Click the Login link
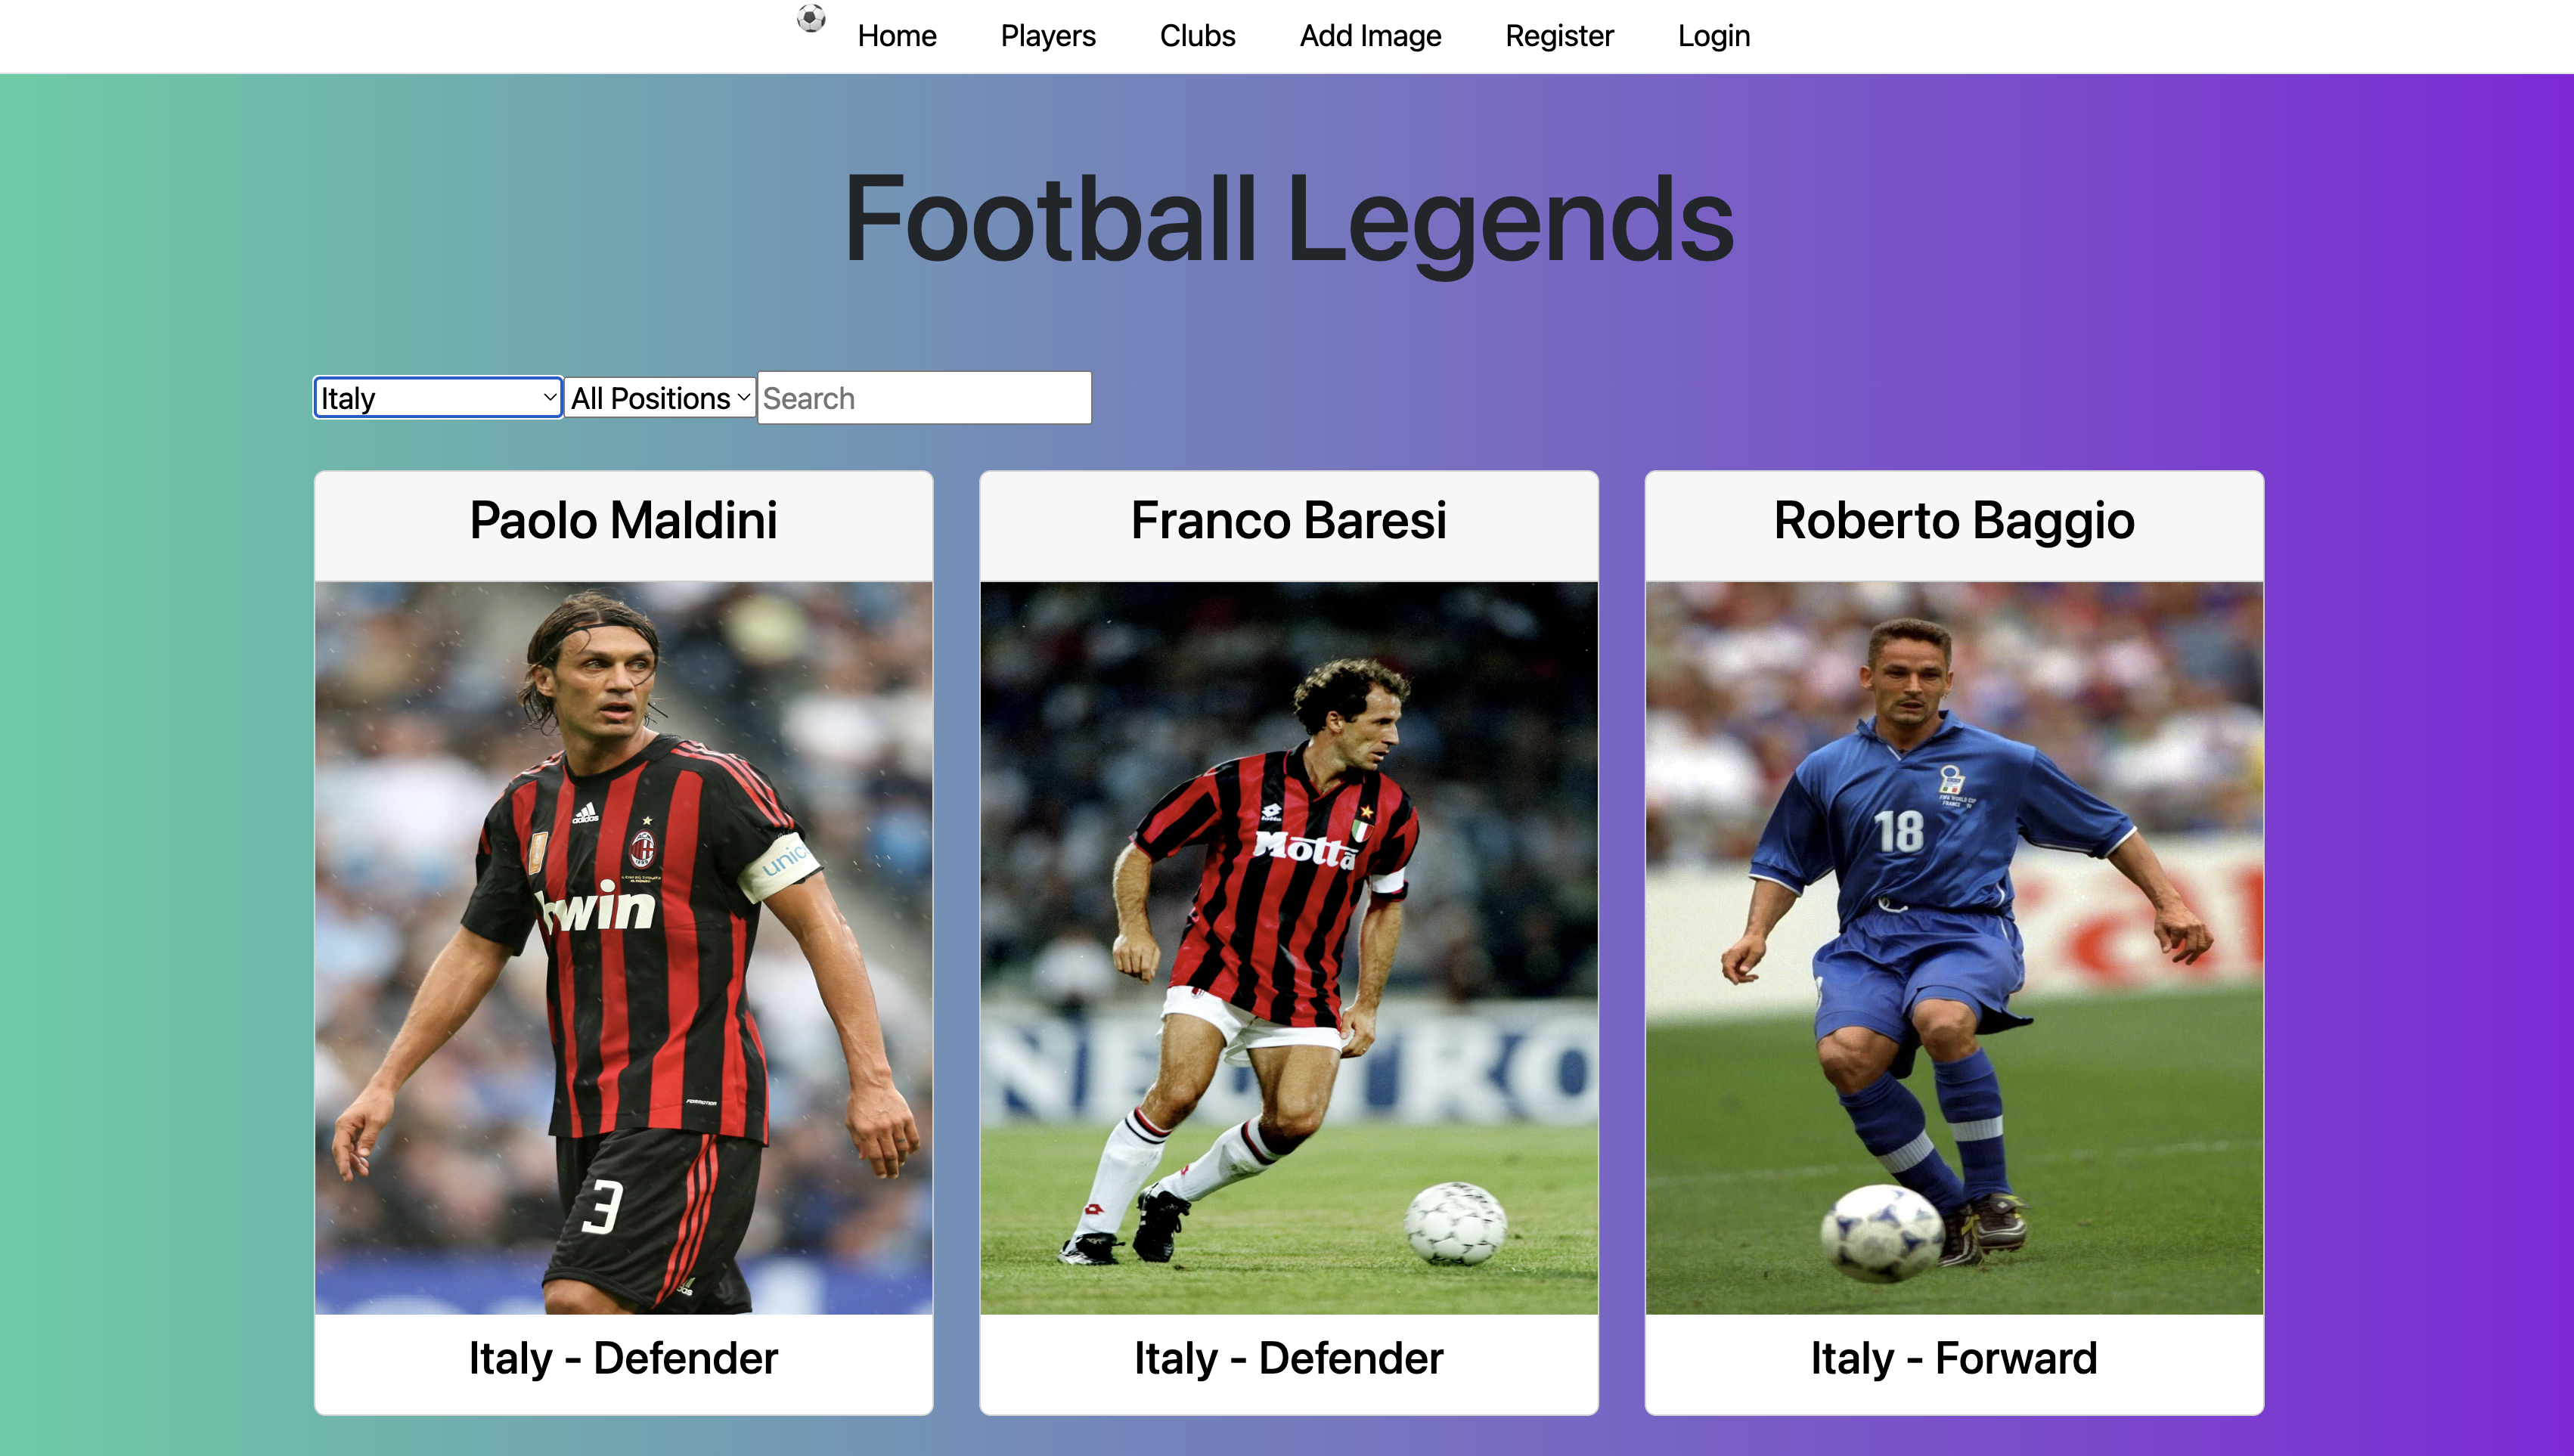This screenshot has width=2574, height=1456. pos(1713,36)
